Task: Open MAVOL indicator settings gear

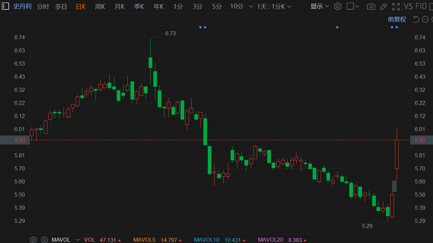Action: point(33,240)
